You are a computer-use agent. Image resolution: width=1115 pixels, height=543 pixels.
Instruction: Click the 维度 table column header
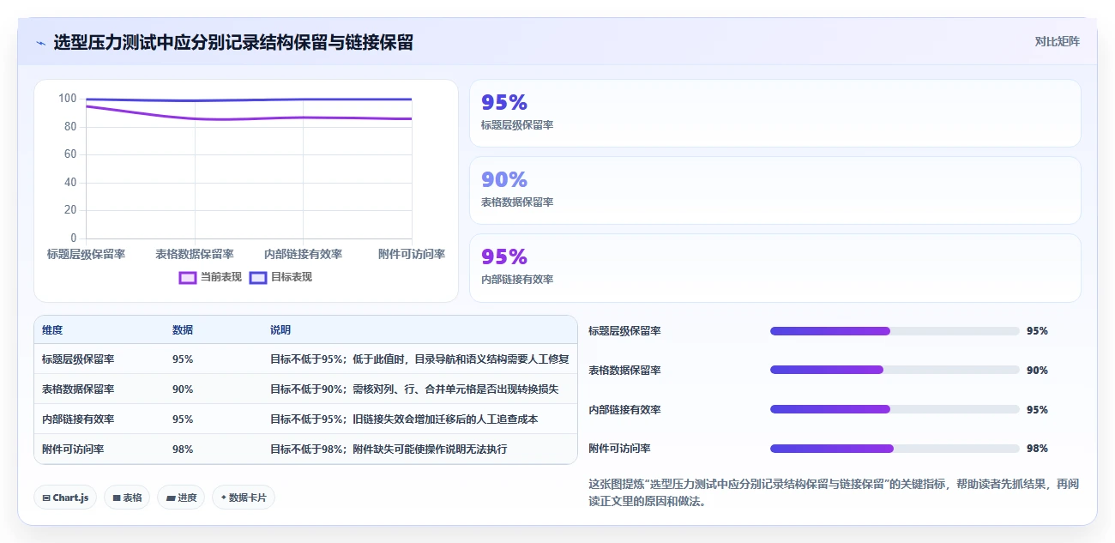point(52,330)
